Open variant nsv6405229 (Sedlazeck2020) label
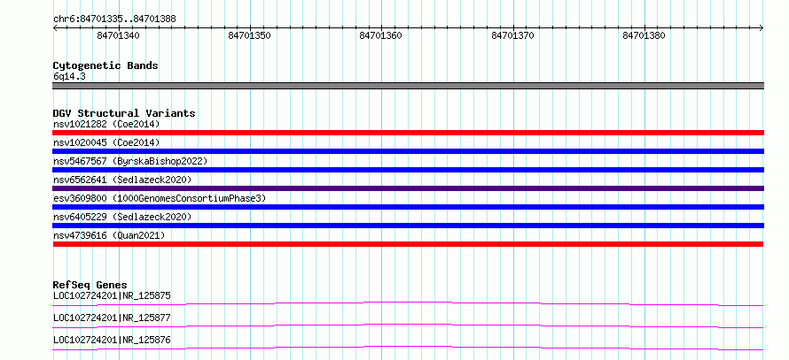This screenshot has width=789, height=360. (x=122, y=217)
